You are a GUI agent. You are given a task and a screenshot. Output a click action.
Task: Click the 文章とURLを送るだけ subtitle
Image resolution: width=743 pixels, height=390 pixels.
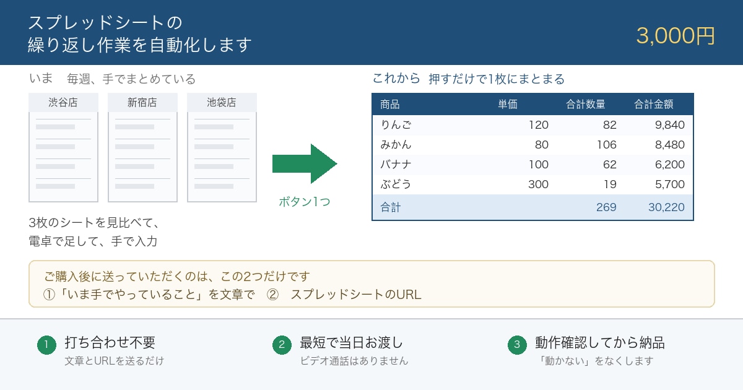pos(115,360)
